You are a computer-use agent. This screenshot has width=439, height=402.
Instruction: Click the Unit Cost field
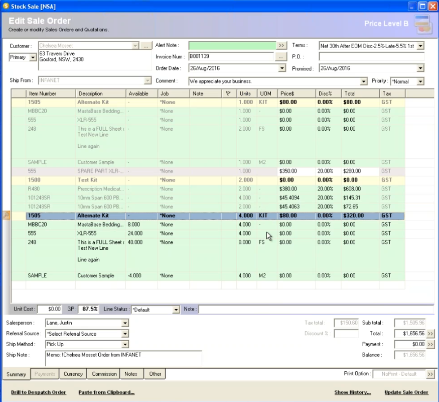[x=49, y=309]
